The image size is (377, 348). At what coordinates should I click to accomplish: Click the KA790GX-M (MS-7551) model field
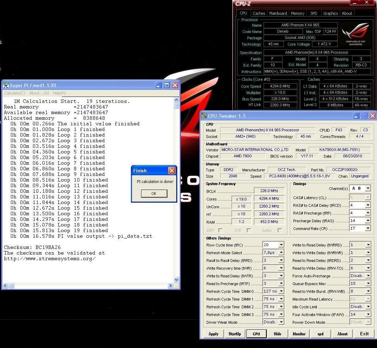click(x=340, y=150)
